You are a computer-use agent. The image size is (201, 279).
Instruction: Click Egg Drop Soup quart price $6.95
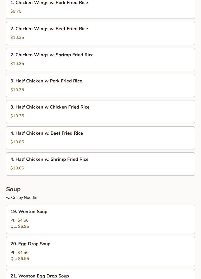(x=24, y=258)
